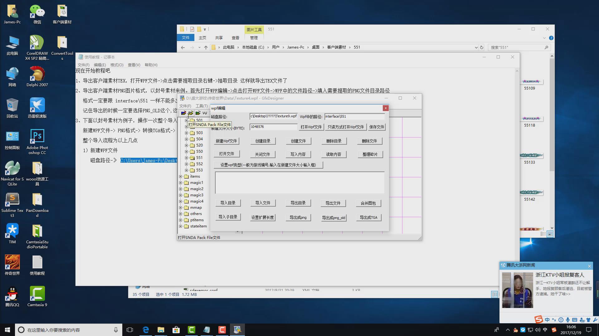
Task: Open the Explorer address bar history dropdown
Action: point(476,47)
